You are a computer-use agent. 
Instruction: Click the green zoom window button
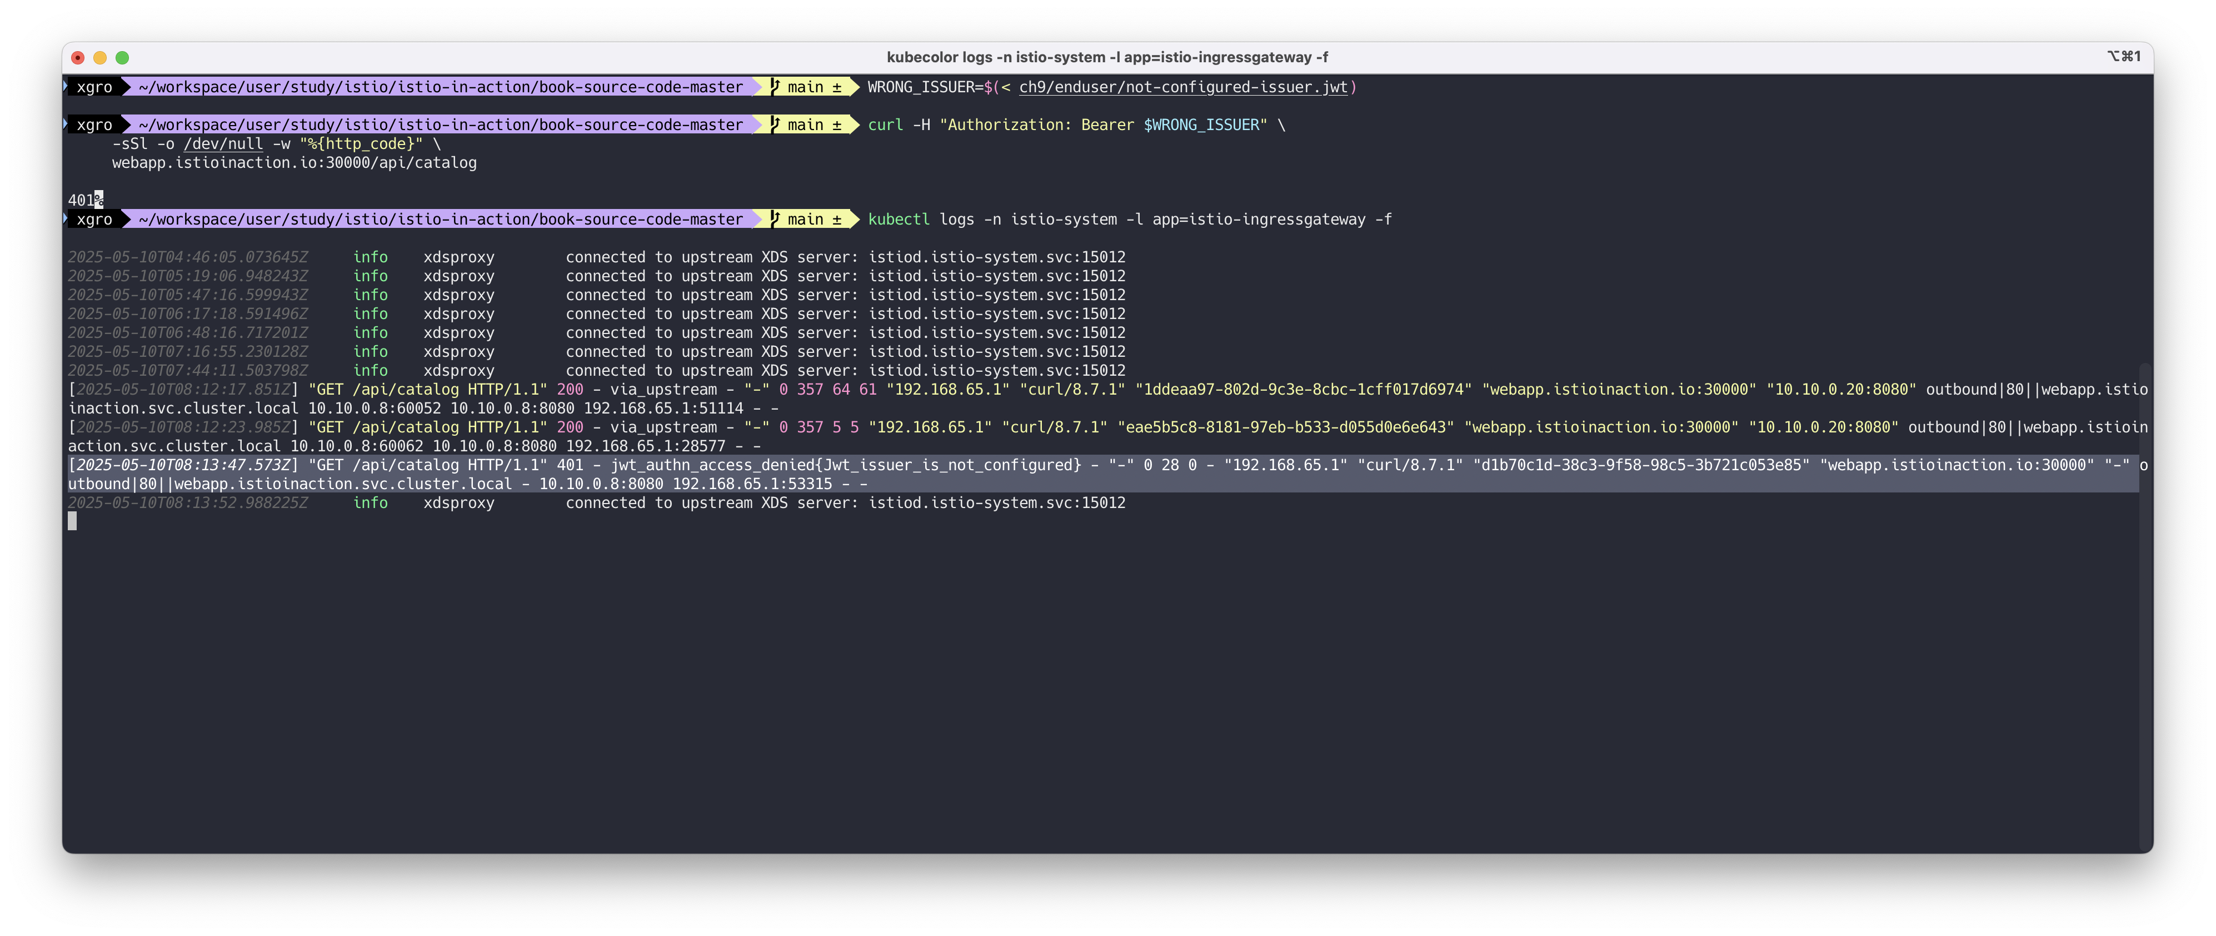pos(122,58)
